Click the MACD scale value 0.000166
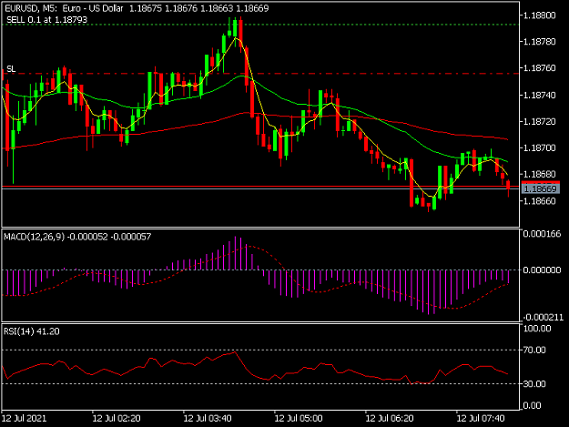The height and width of the screenshot is (427, 569). (x=542, y=234)
